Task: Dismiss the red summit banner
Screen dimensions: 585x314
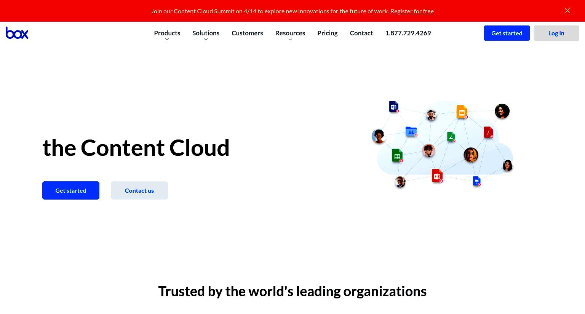Action: tap(567, 11)
